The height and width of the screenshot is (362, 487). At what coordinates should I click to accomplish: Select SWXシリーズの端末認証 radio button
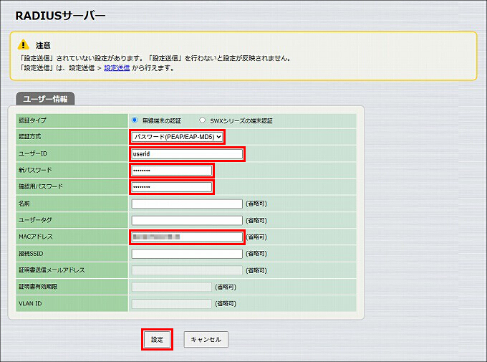tap(202, 120)
